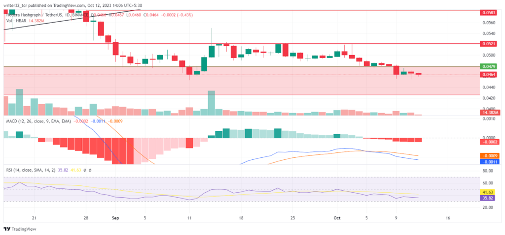Click the 18 date label on time axis

pyautogui.click(x=241, y=218)
